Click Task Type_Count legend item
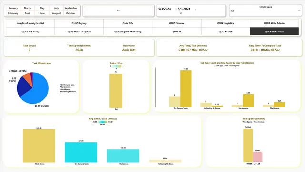This screenshot has width=305, height=172. click(x=222, y=66)
